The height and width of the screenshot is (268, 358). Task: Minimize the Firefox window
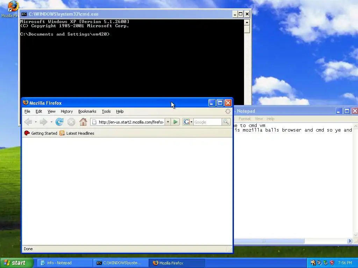(x=212, y=103)
